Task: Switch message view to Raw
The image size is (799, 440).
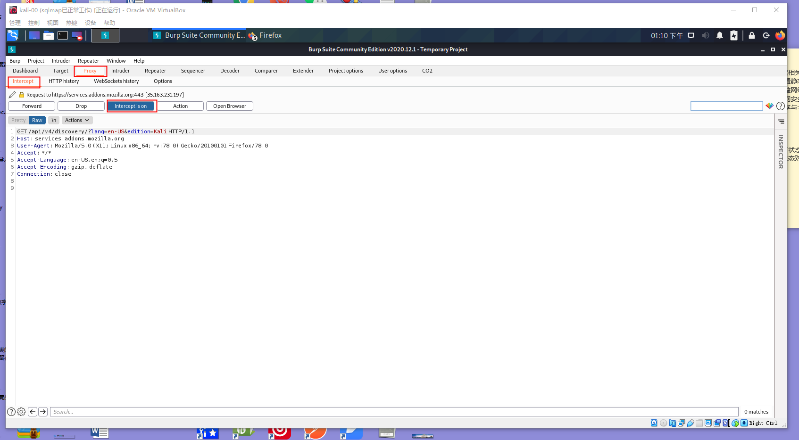Action: click(x=37, y=120)
